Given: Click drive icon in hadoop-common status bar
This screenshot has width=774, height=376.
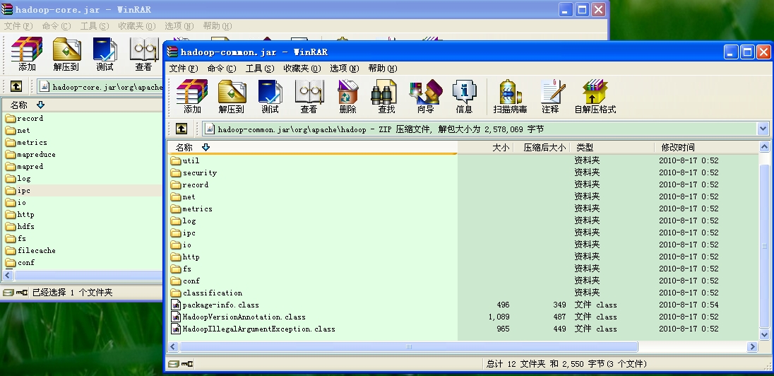Looking at the screenshot, I should pyautogui.click(x=173, y=364).
